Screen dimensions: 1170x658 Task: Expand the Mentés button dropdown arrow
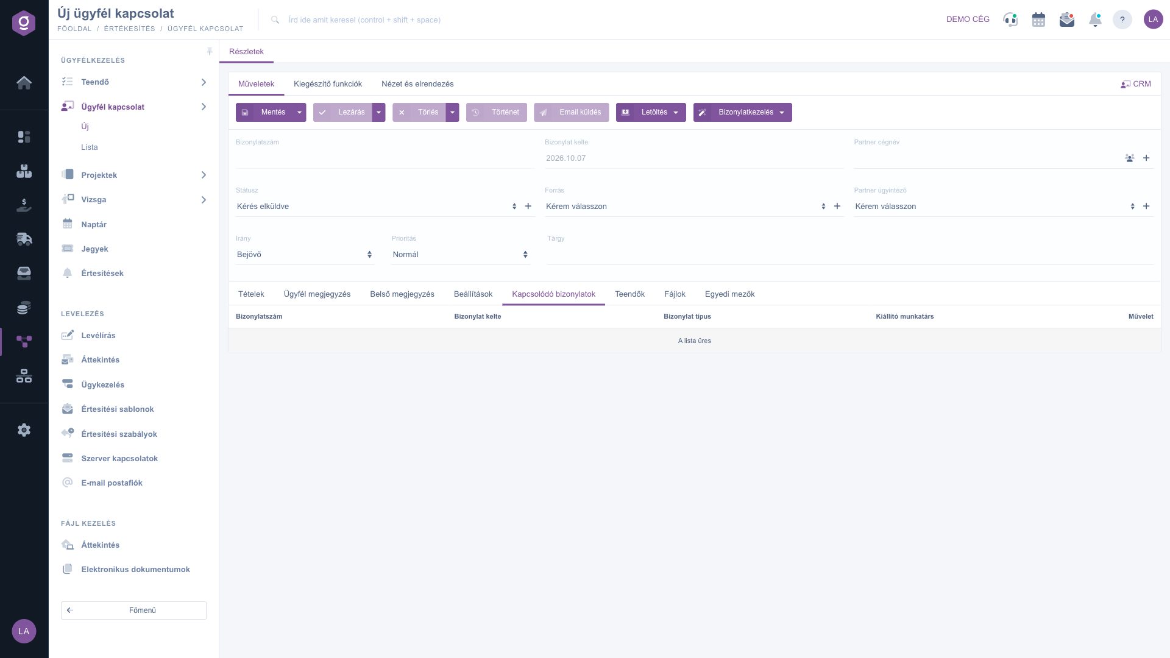299,113
